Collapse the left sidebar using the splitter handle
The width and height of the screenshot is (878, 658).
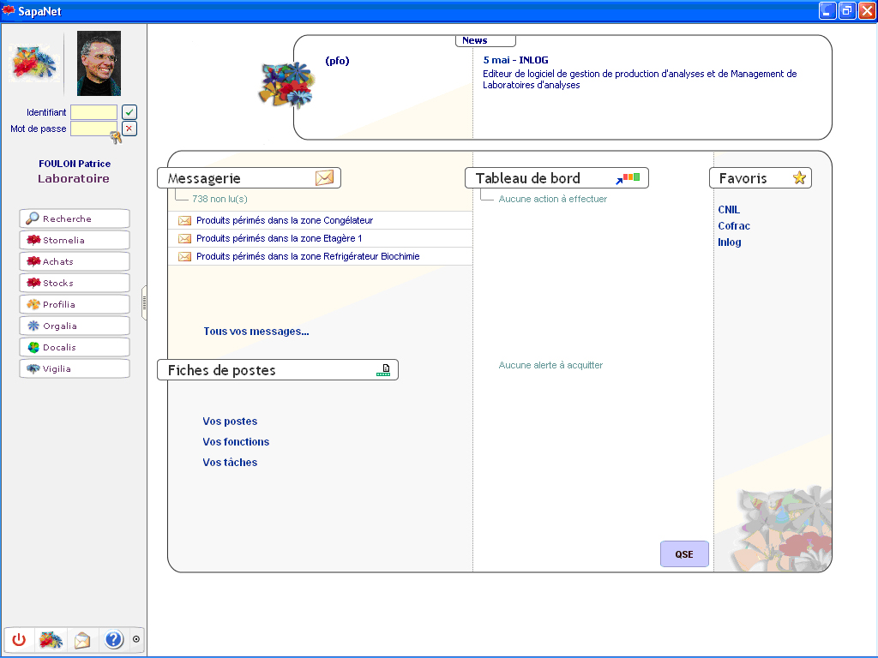[x=144, y=302]
